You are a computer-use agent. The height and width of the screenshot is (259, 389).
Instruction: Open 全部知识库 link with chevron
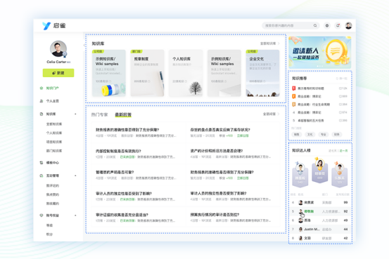point(269,44)
